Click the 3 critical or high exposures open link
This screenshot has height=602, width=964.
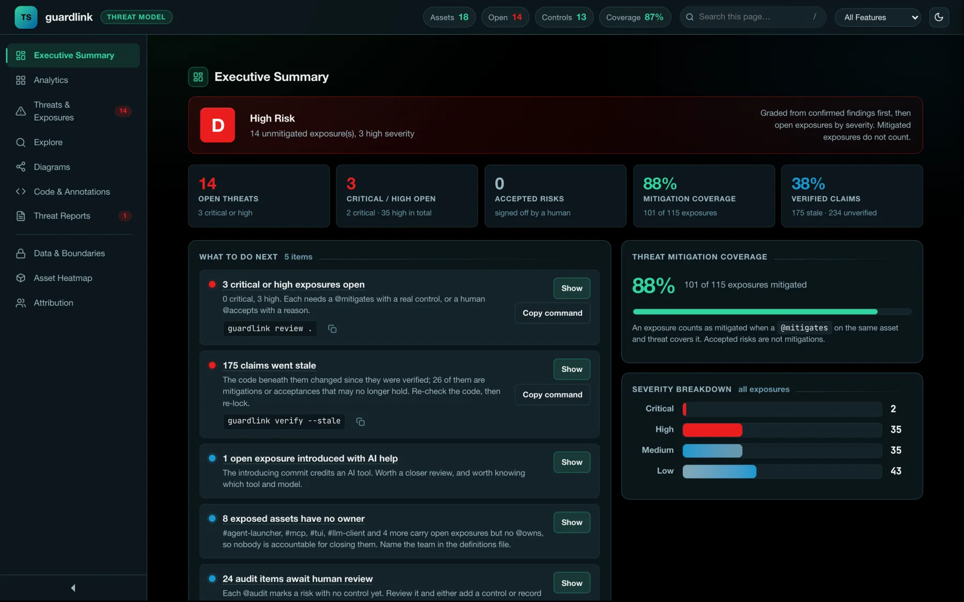[293, 285]
